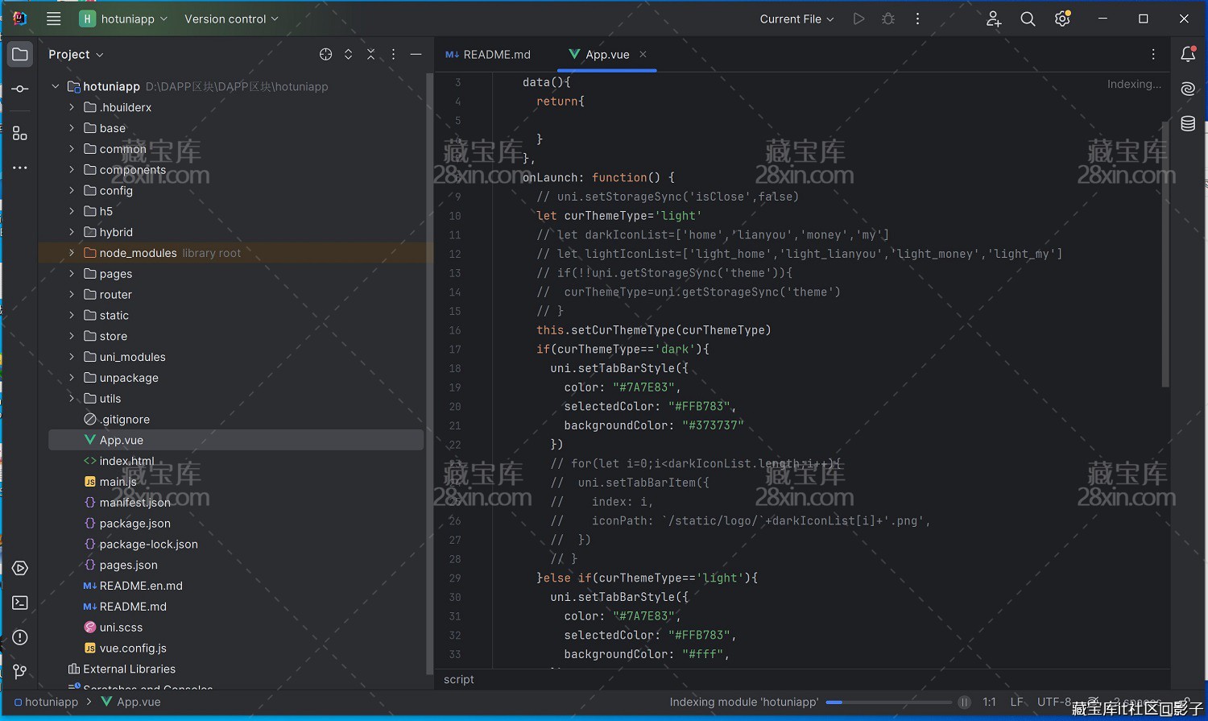1208x721 pixels.
Task: Open the Commit tool window
Action: pos(20,89)
